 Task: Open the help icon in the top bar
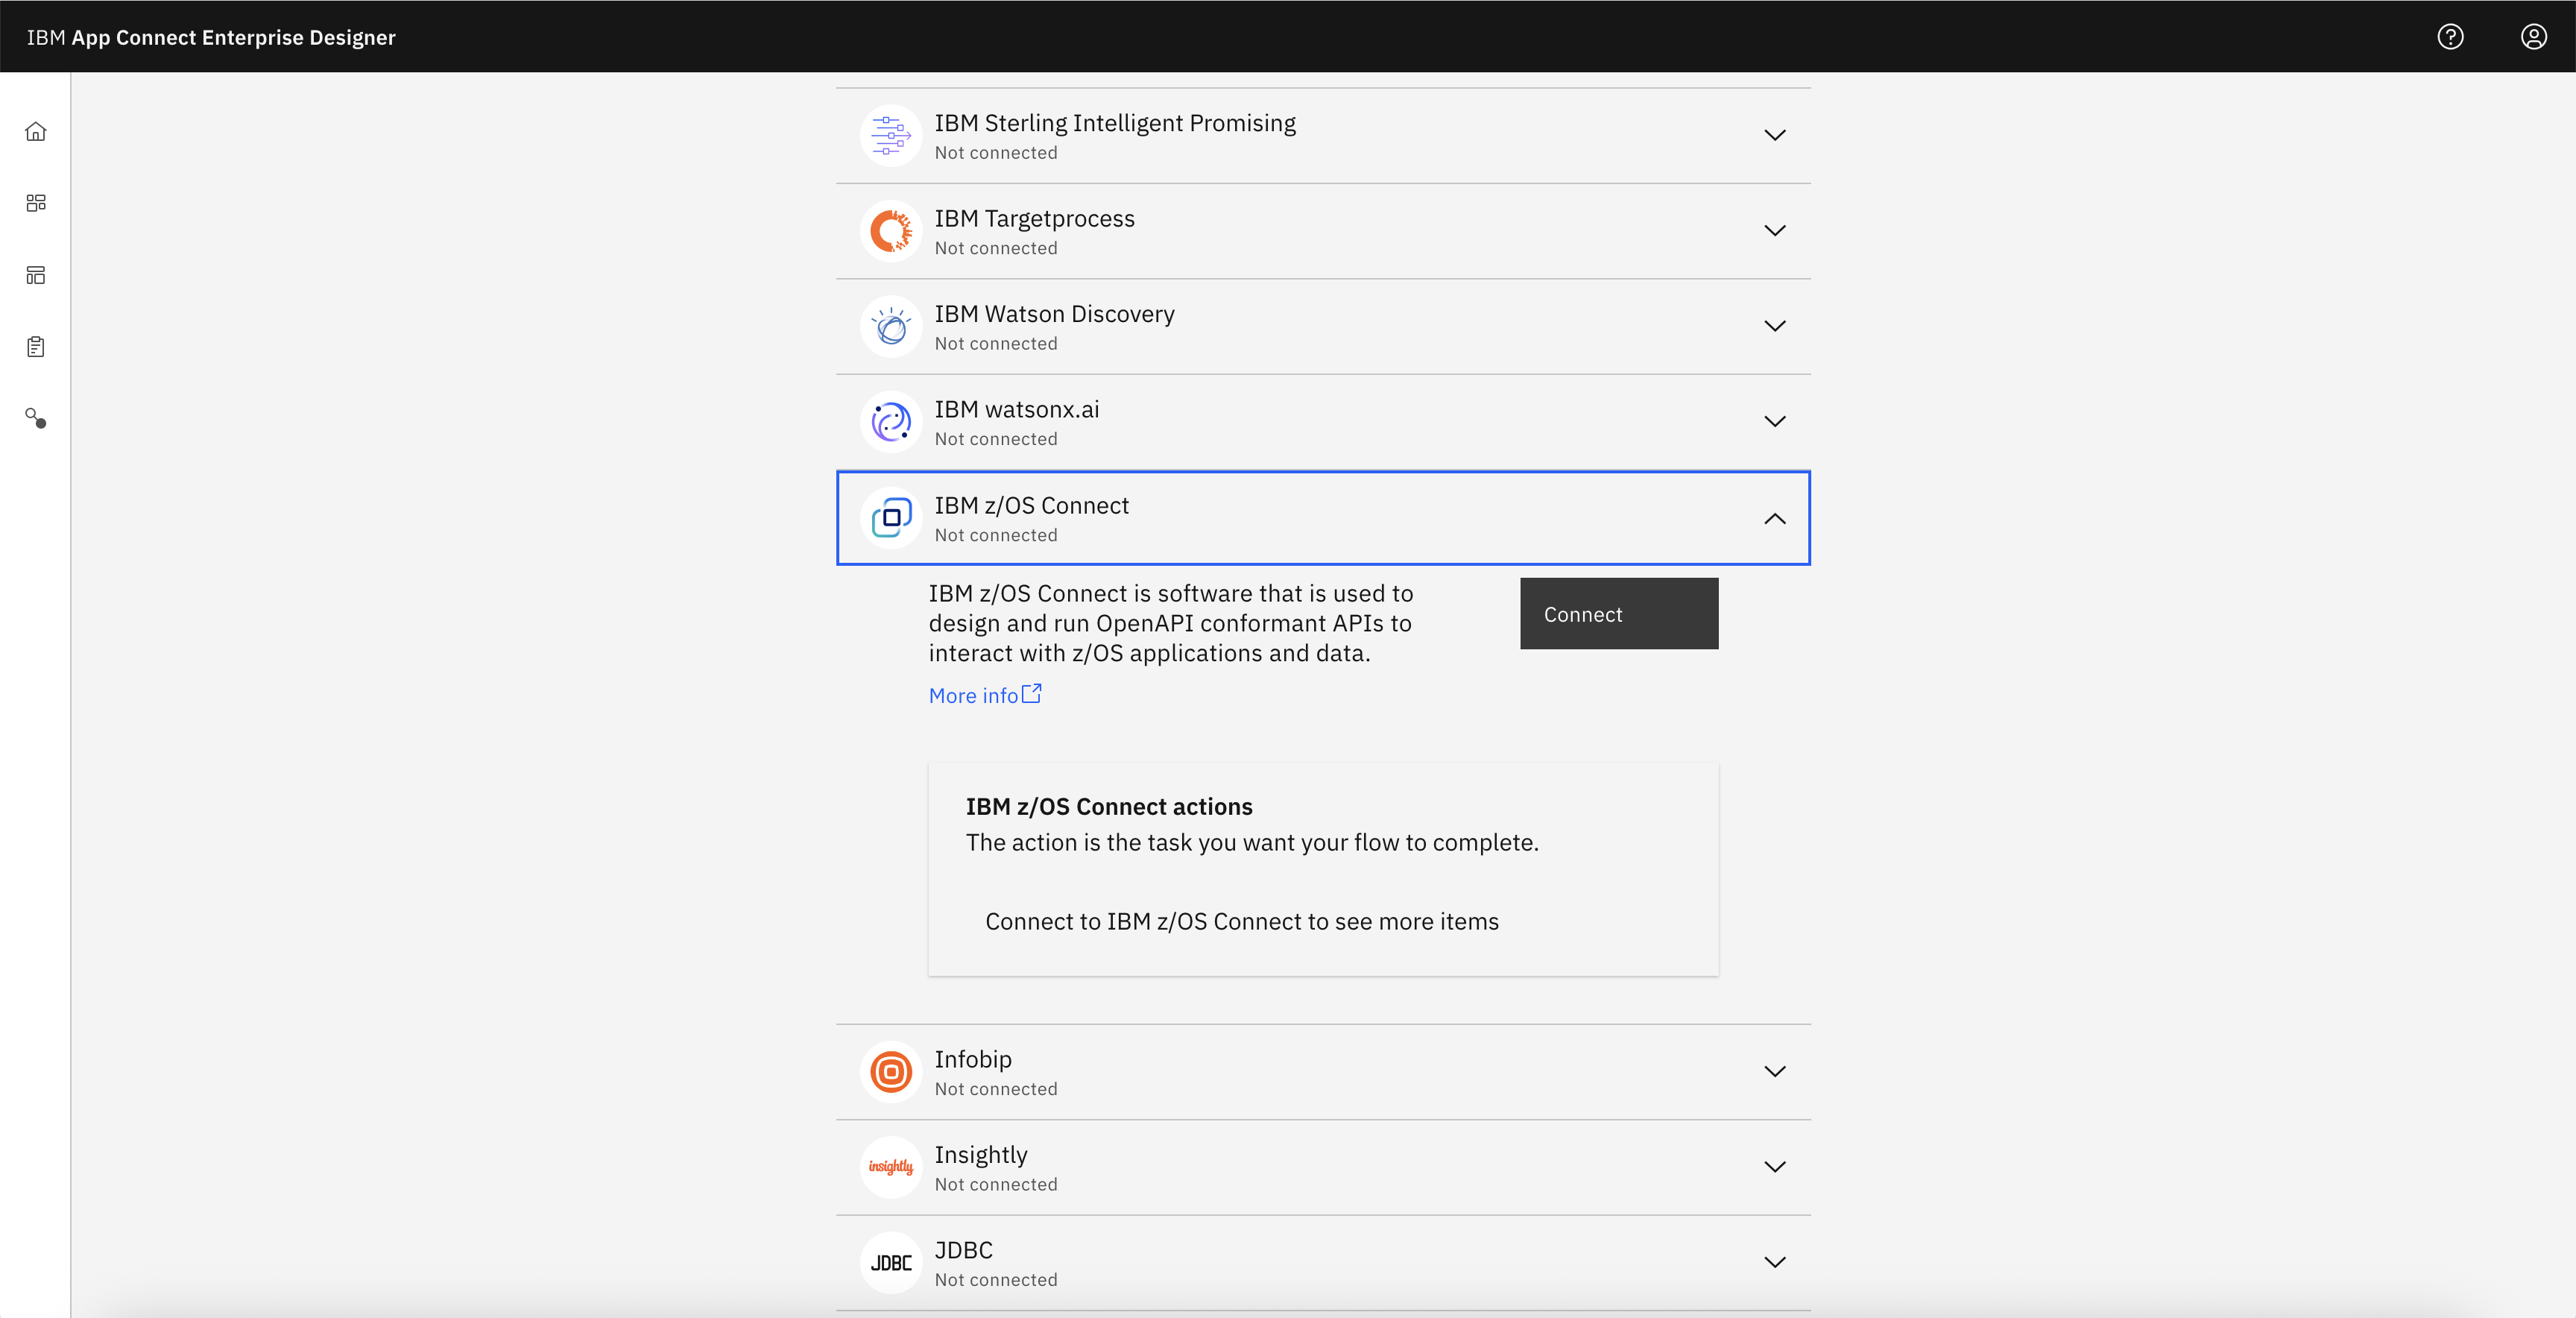(2451, 37)
